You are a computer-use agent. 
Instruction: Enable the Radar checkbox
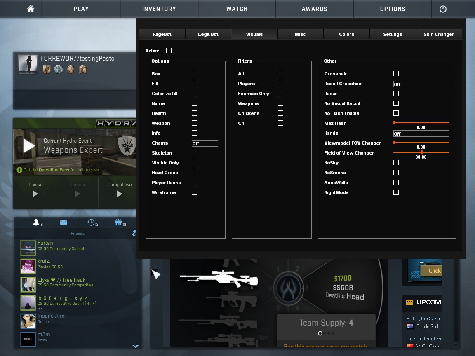(396, 94)
